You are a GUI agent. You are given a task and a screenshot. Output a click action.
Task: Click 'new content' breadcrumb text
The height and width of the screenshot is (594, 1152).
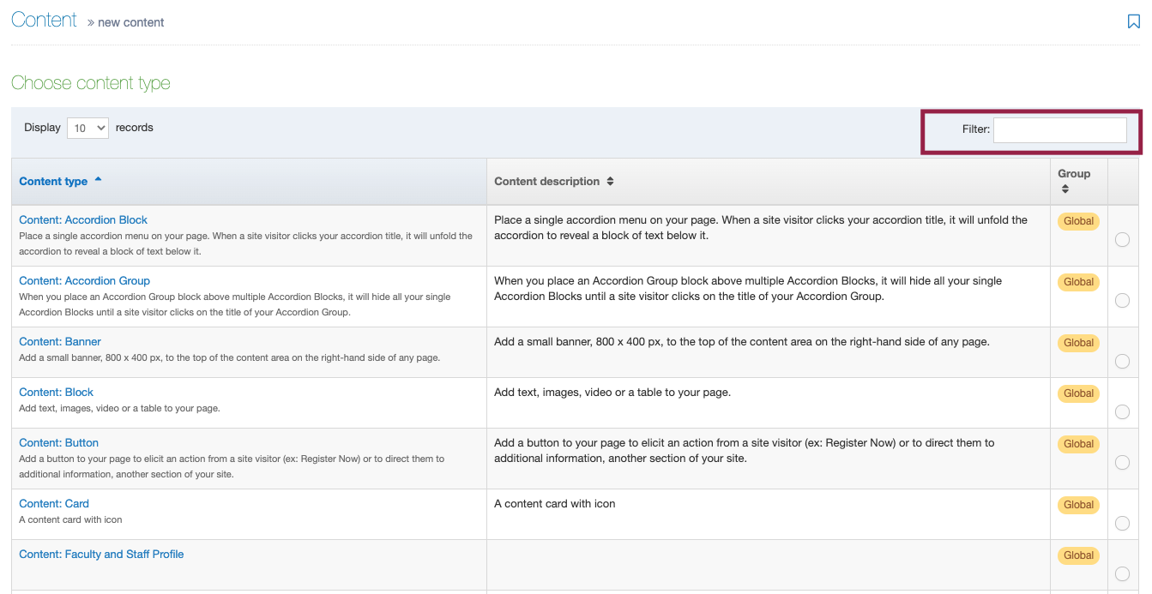tap(130, 22)
